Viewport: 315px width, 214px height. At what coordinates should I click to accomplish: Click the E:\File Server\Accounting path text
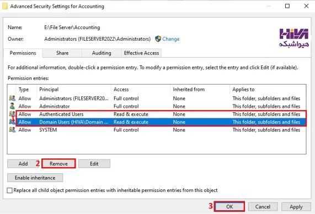click(72, 28)
